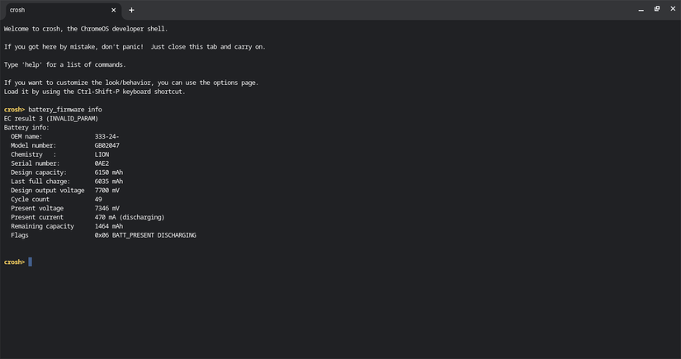Viewport: 681px width, 359px height.
Task: Close the crosh tab
Action: click(116, 10)
